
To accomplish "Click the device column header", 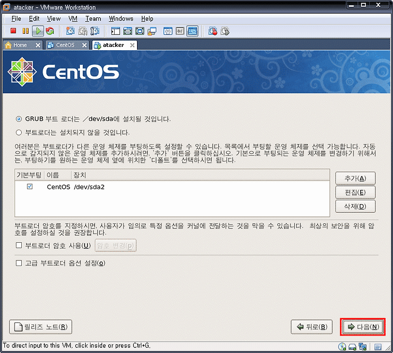I will [x=200, y=175].
